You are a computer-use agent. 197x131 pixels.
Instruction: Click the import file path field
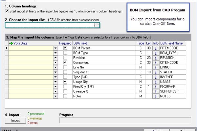[50, 25]
